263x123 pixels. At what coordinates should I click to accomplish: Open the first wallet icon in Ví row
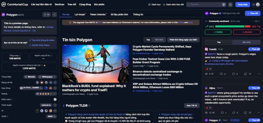click(37, 111)
